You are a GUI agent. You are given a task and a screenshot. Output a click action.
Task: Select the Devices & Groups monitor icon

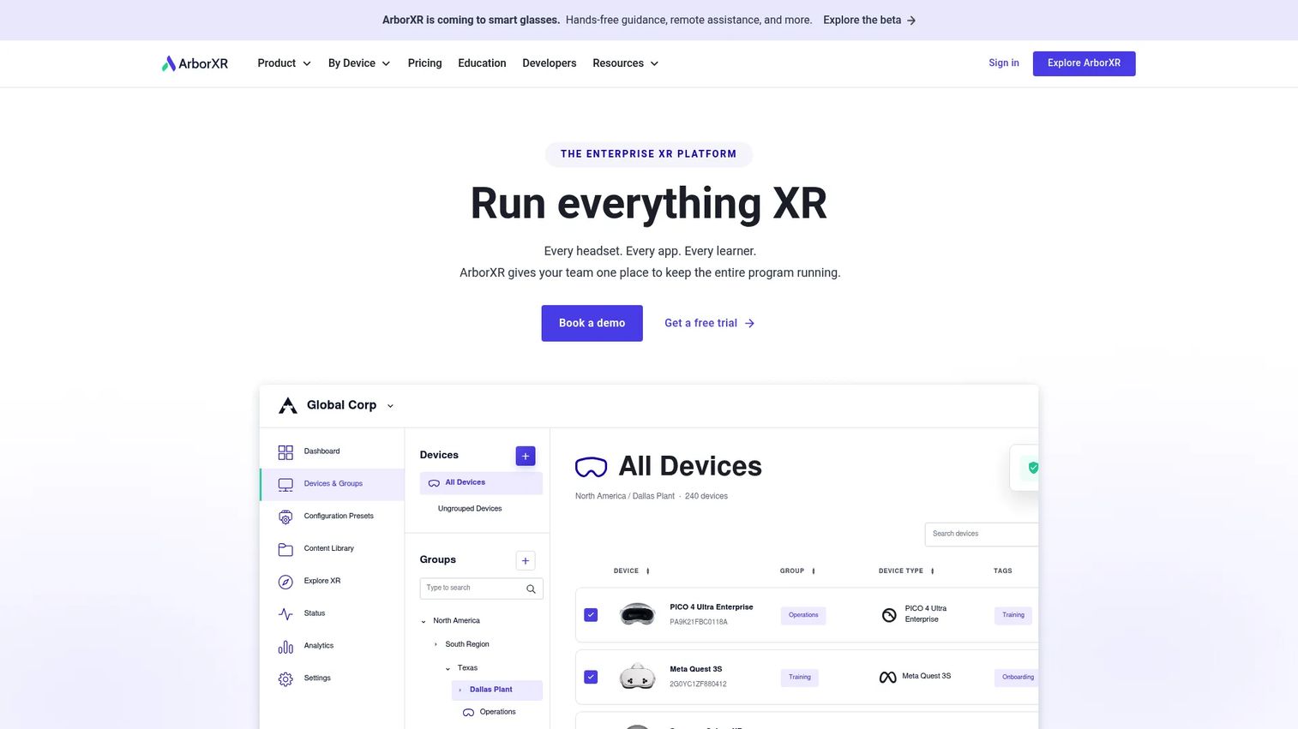point(285,484)
